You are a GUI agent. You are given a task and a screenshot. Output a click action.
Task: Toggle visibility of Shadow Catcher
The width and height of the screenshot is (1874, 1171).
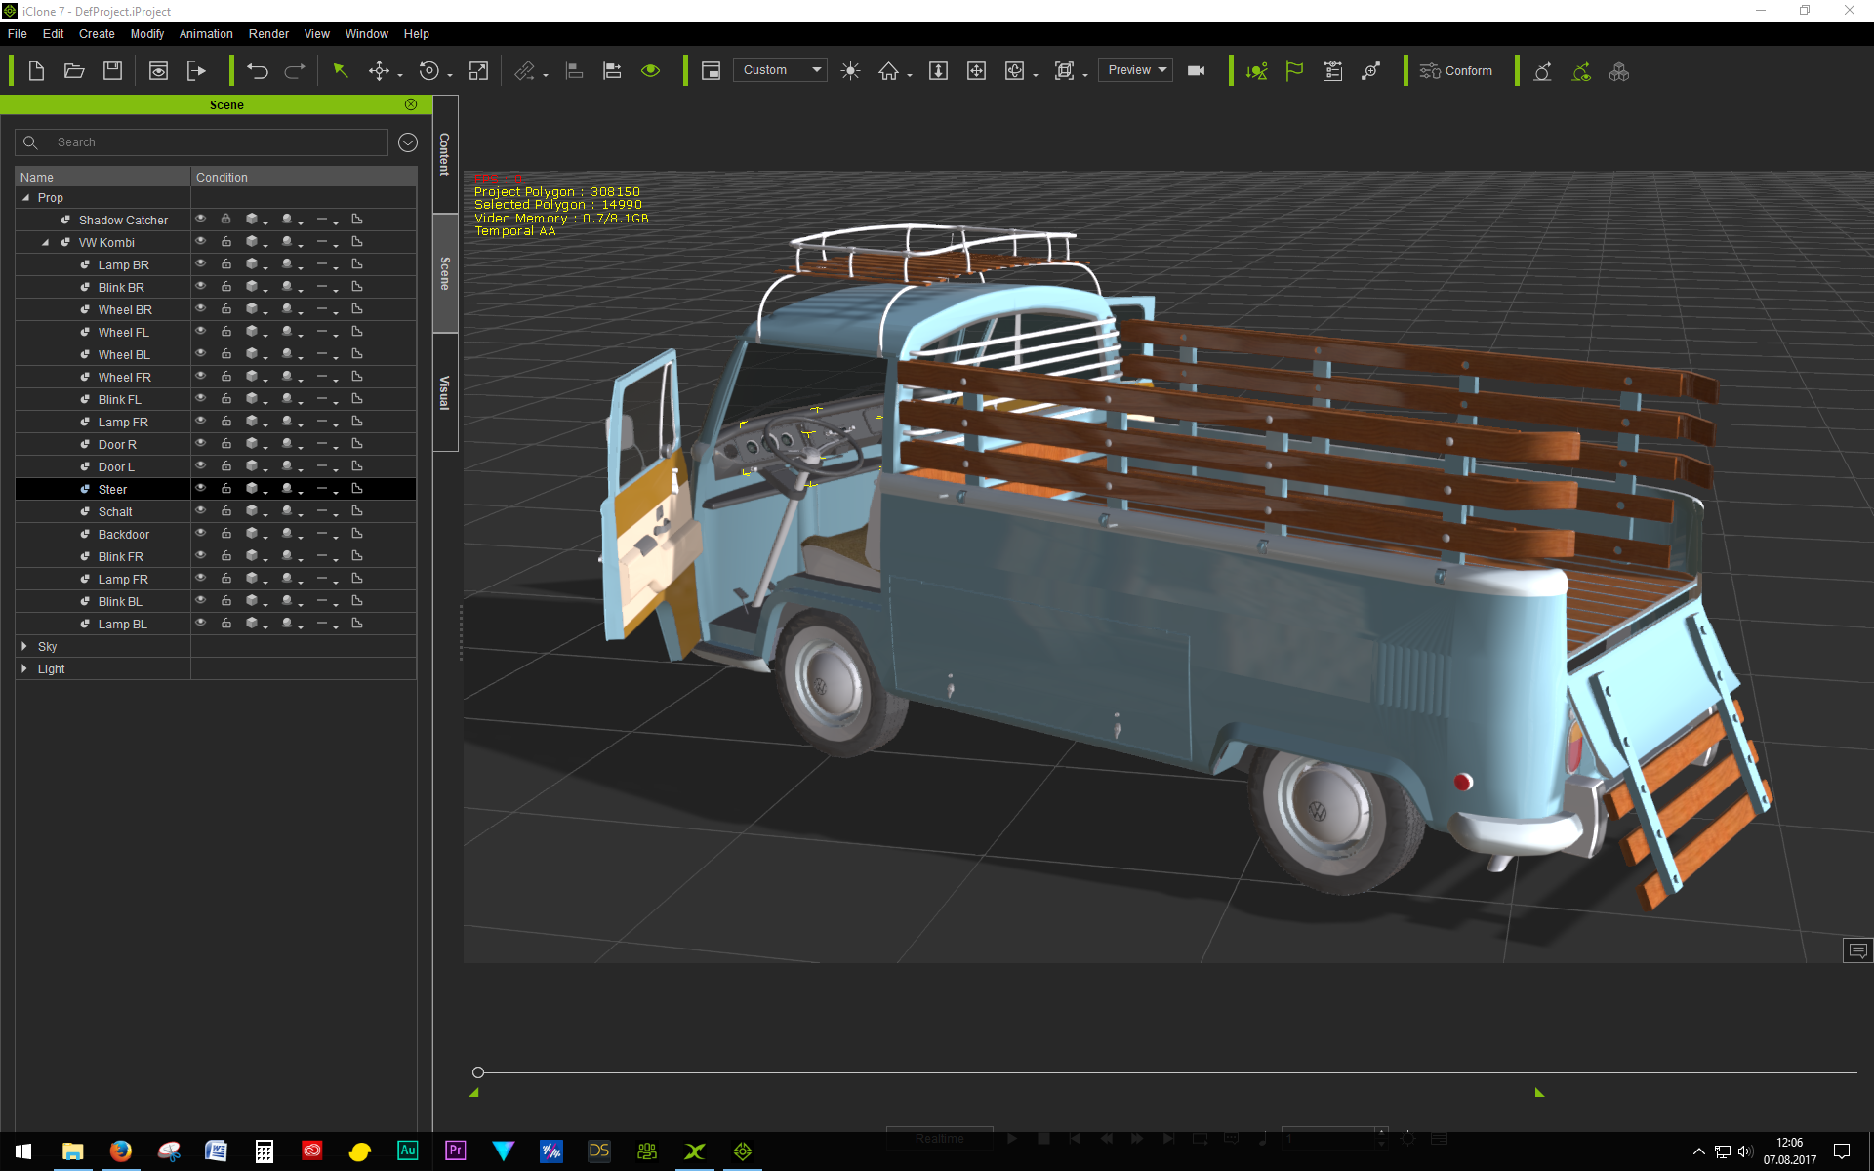point(200,220)
